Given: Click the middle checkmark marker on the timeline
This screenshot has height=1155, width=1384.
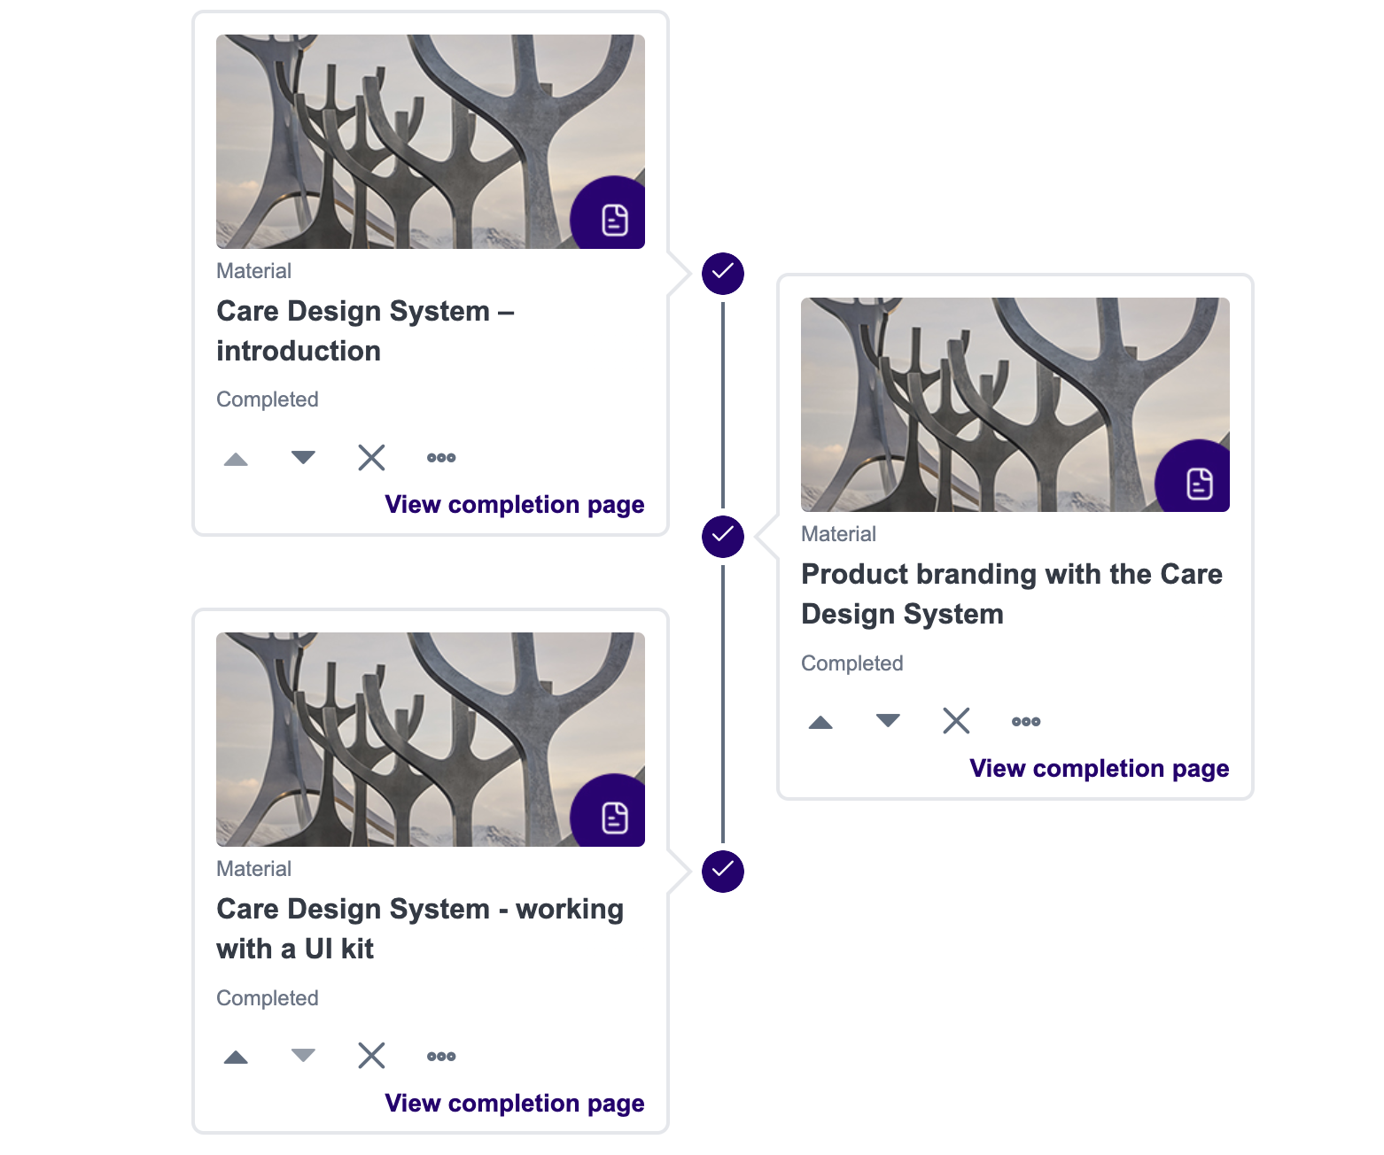Looking at the screenshot, I should click(x=723, y=536).
